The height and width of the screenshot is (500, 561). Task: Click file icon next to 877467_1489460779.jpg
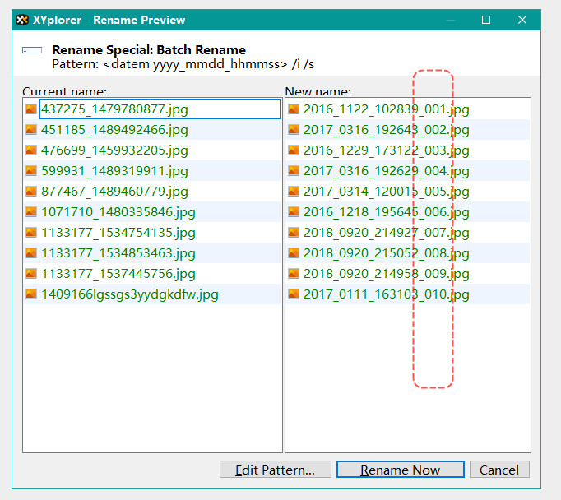point(31,191)
